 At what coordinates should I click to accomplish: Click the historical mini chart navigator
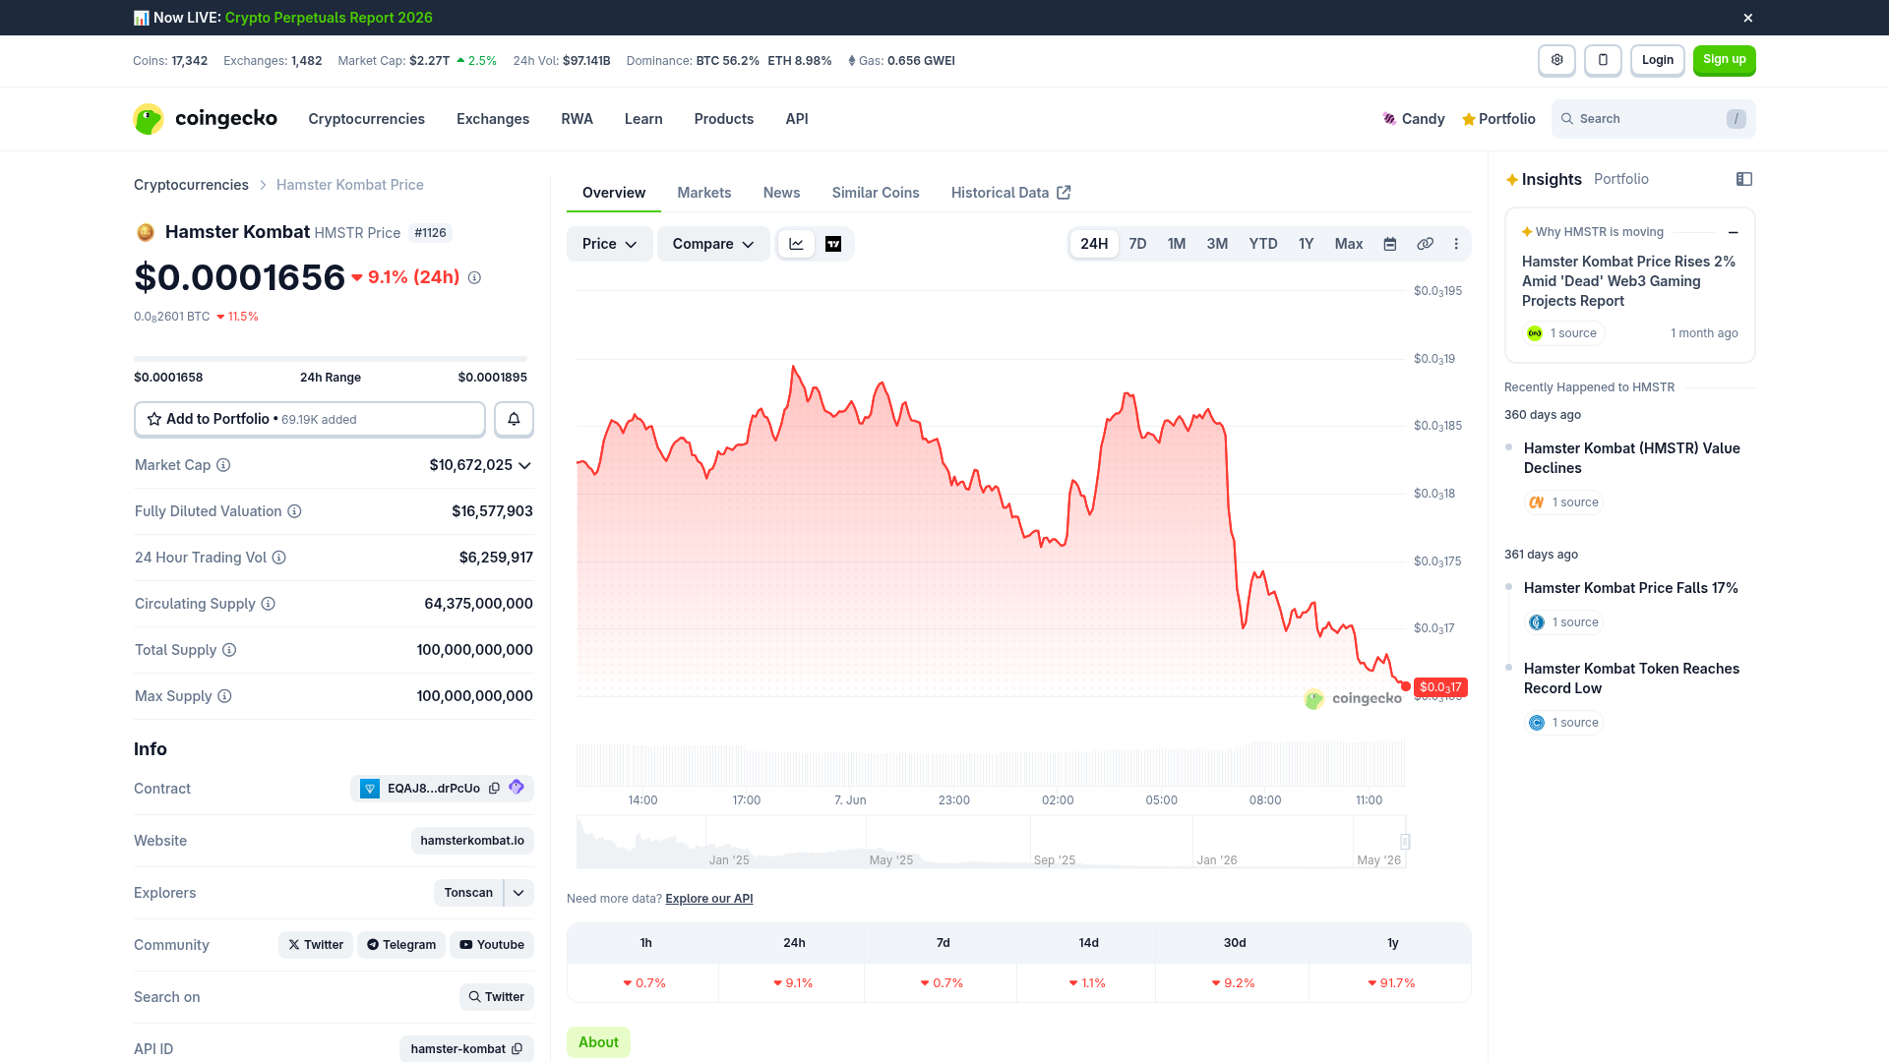(991, 842)
